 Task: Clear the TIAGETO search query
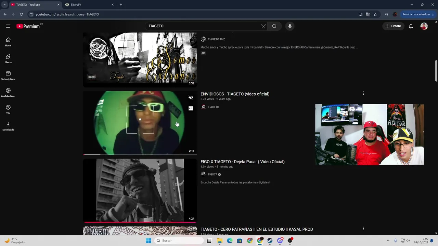pyautogui.click(x=263, y=26)
